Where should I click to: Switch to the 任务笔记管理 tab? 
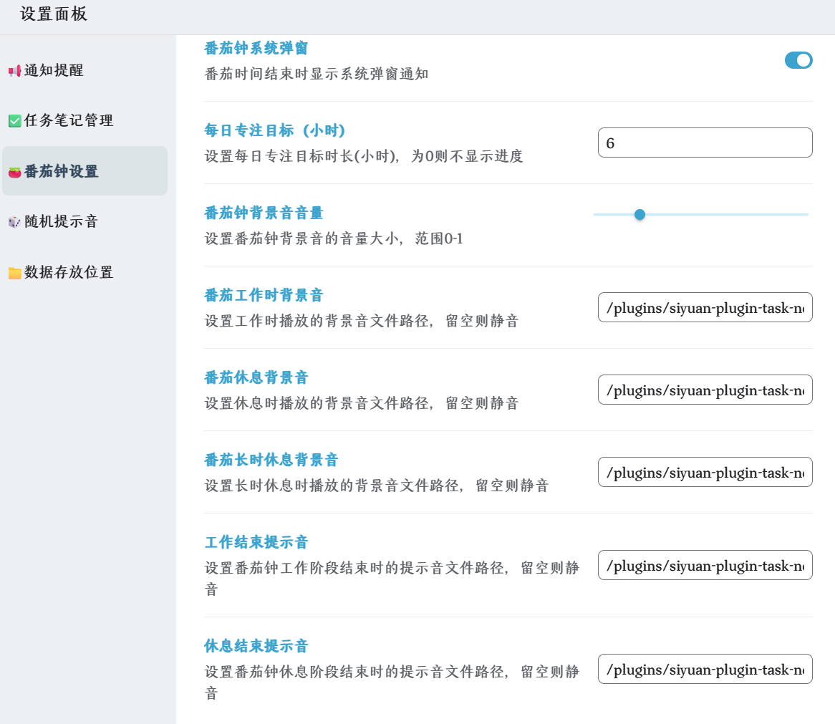(69, 120)
